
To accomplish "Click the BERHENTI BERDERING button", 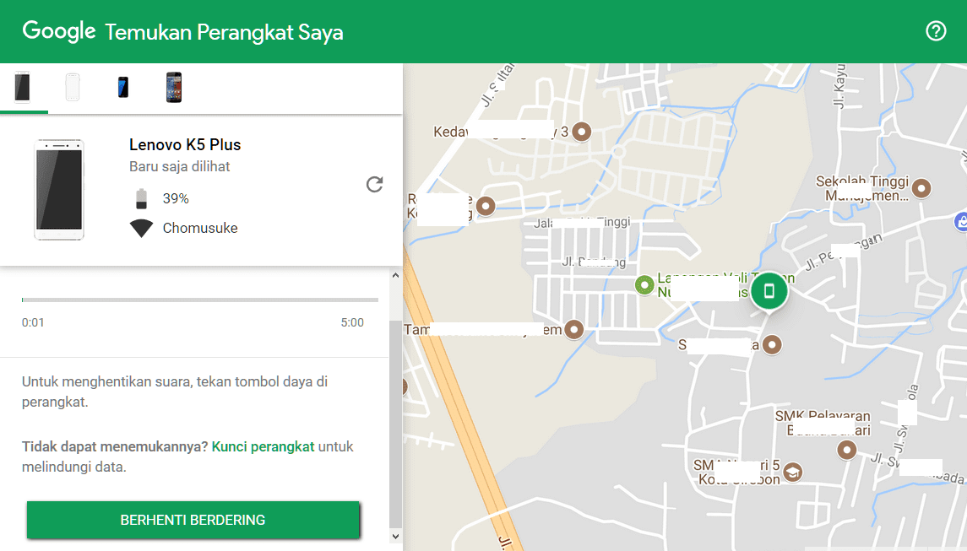I will point(193,520).
